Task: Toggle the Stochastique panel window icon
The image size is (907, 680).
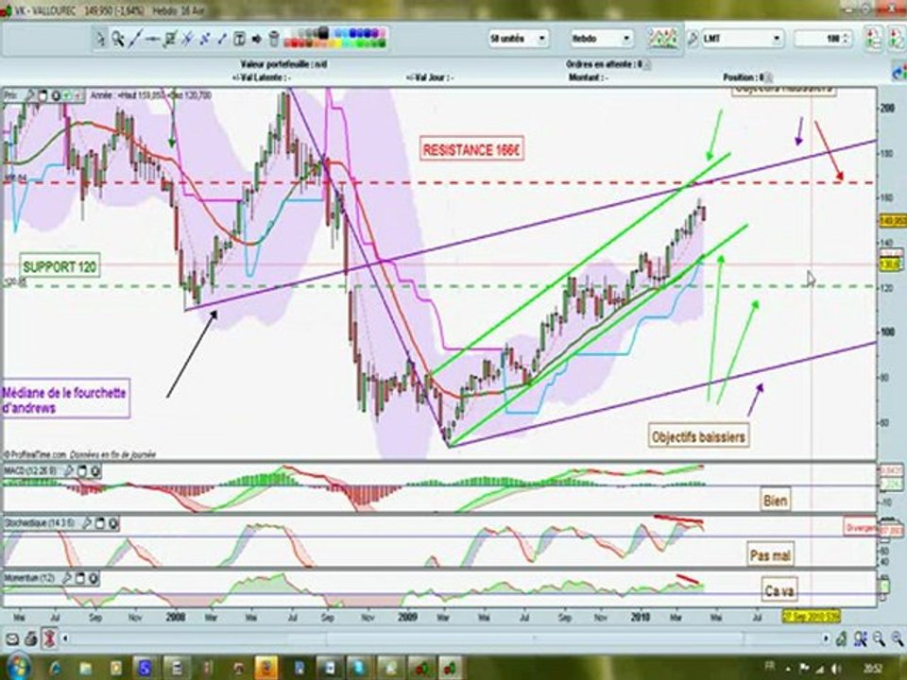Action: click(100, 524)
